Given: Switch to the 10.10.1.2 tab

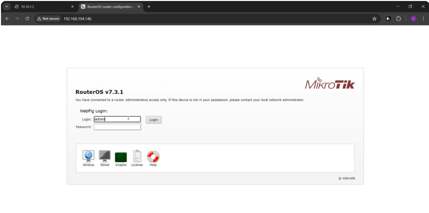Looking at the screenshot, I should click(43, 7).
